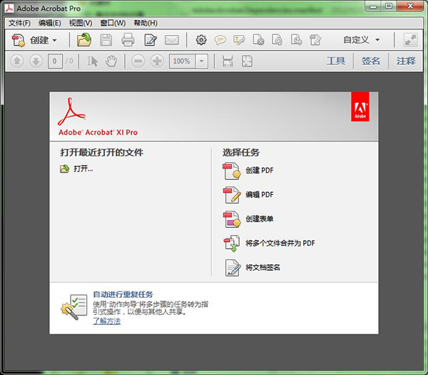Choose the Edit PDF (编辑 PDF) task
428x375 pixels.
260,194
